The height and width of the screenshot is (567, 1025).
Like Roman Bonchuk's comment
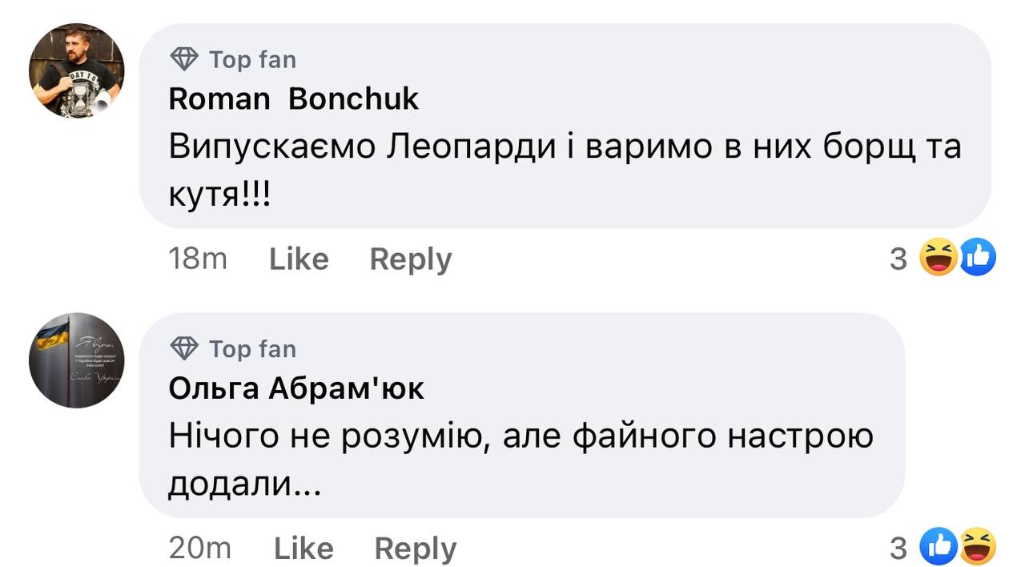(299, 259)
